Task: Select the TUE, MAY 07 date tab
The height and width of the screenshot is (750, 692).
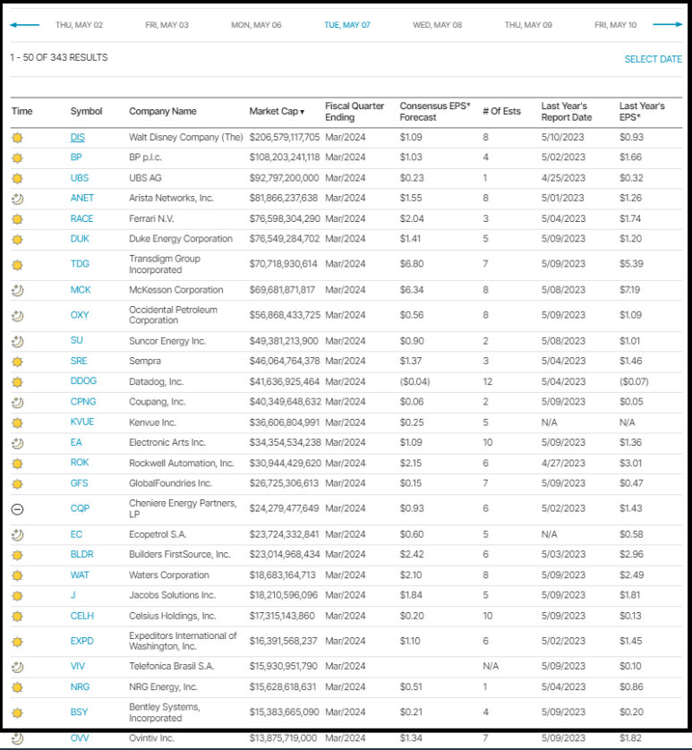Action: click(x=347, y=25)
